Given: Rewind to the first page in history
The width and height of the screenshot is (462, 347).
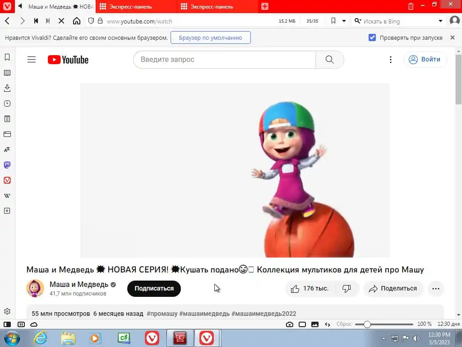Looking at the screenshot, I should tap(36, 21).
